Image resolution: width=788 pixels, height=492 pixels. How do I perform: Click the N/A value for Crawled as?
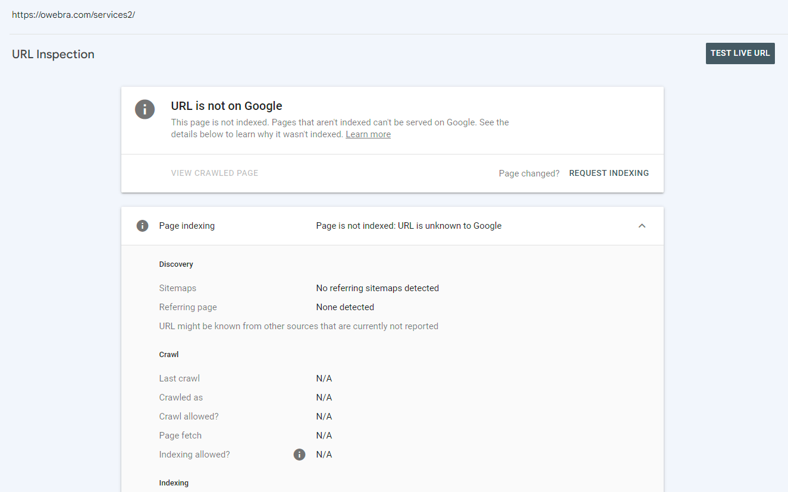[324, 398]
